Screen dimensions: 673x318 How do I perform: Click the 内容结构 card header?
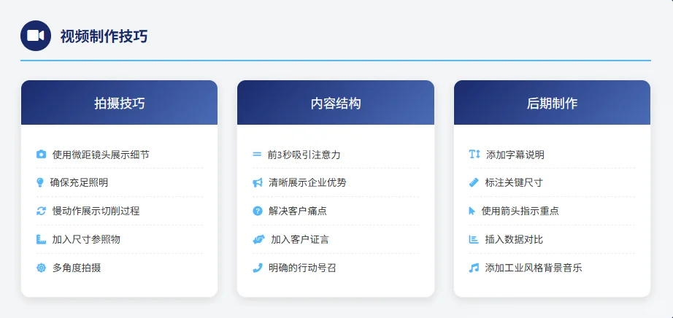(x=336, y=103)
